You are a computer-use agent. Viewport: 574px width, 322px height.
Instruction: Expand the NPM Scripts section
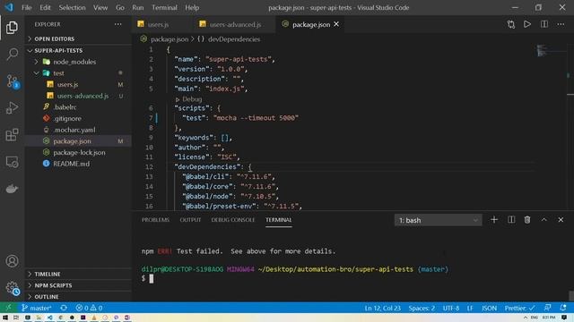click(x=53, y=285)
